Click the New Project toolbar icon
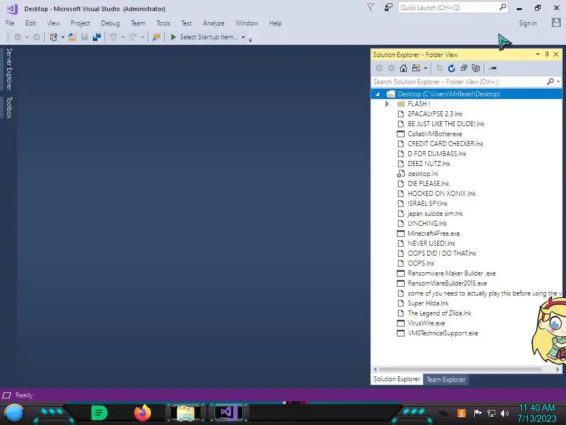 [x=54, y=37]
